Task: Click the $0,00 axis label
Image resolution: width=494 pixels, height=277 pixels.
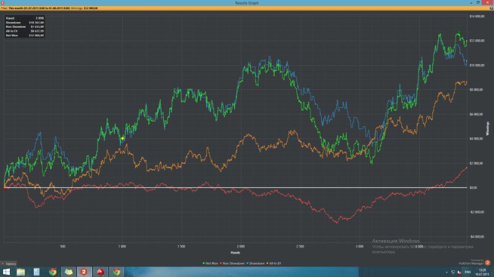Action: tap(473, 188)
